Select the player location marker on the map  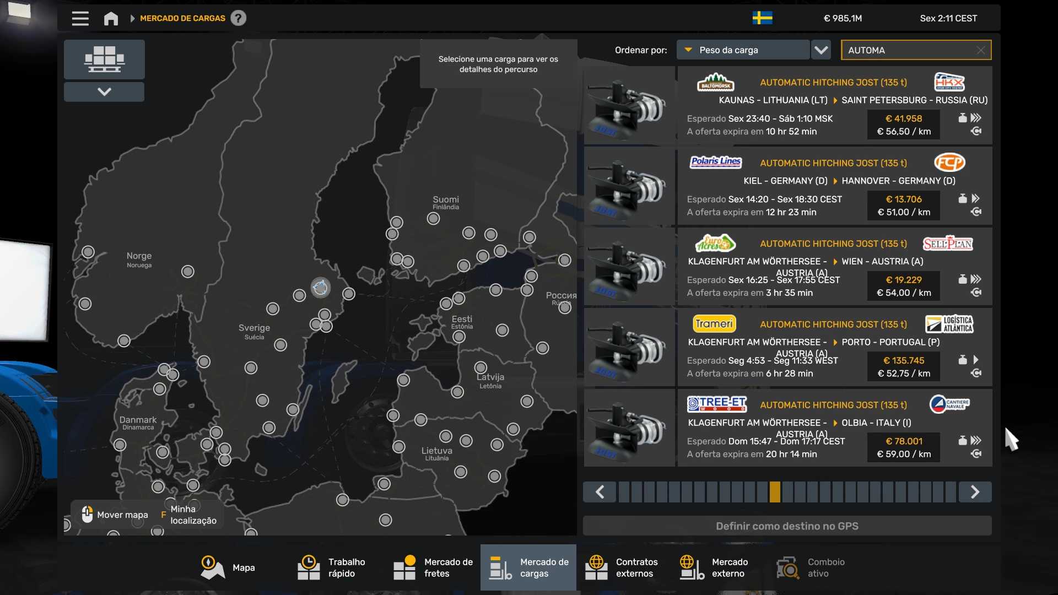point(320,287)
